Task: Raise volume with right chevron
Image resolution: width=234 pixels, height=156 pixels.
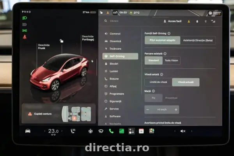Action: coord(192,131)
